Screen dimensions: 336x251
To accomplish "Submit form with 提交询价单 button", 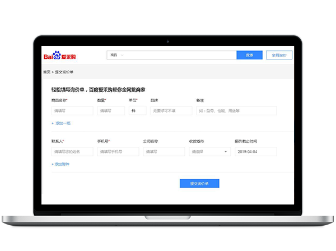I will pyautogui.click(x=199, y=183).
